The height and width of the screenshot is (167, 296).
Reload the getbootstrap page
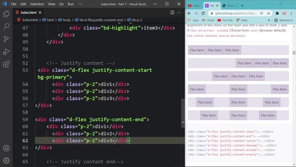click(x=203, y=13)
